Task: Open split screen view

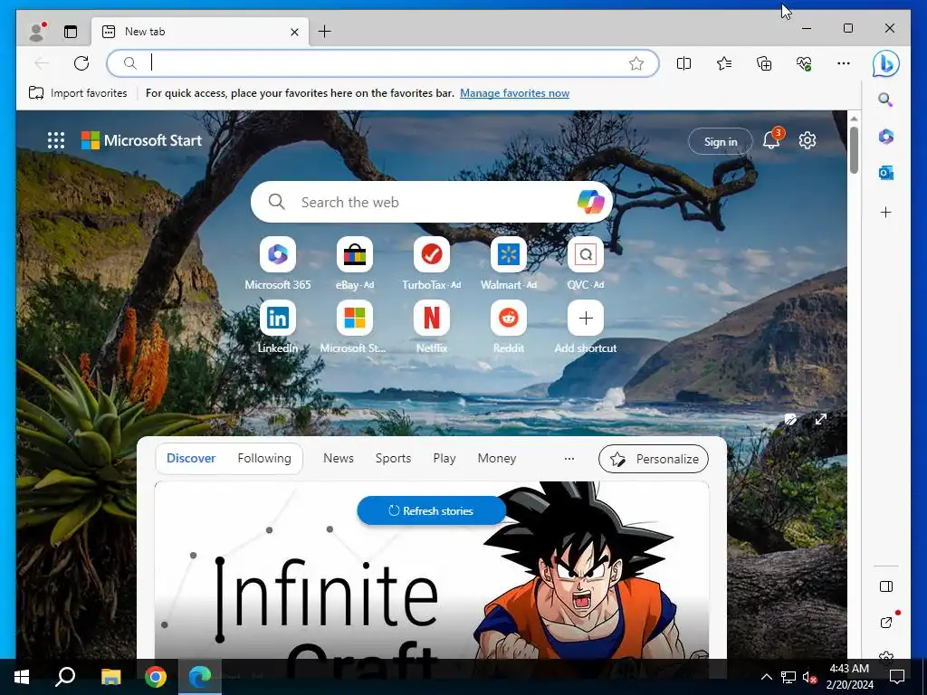Action: [x=683, y=63]
